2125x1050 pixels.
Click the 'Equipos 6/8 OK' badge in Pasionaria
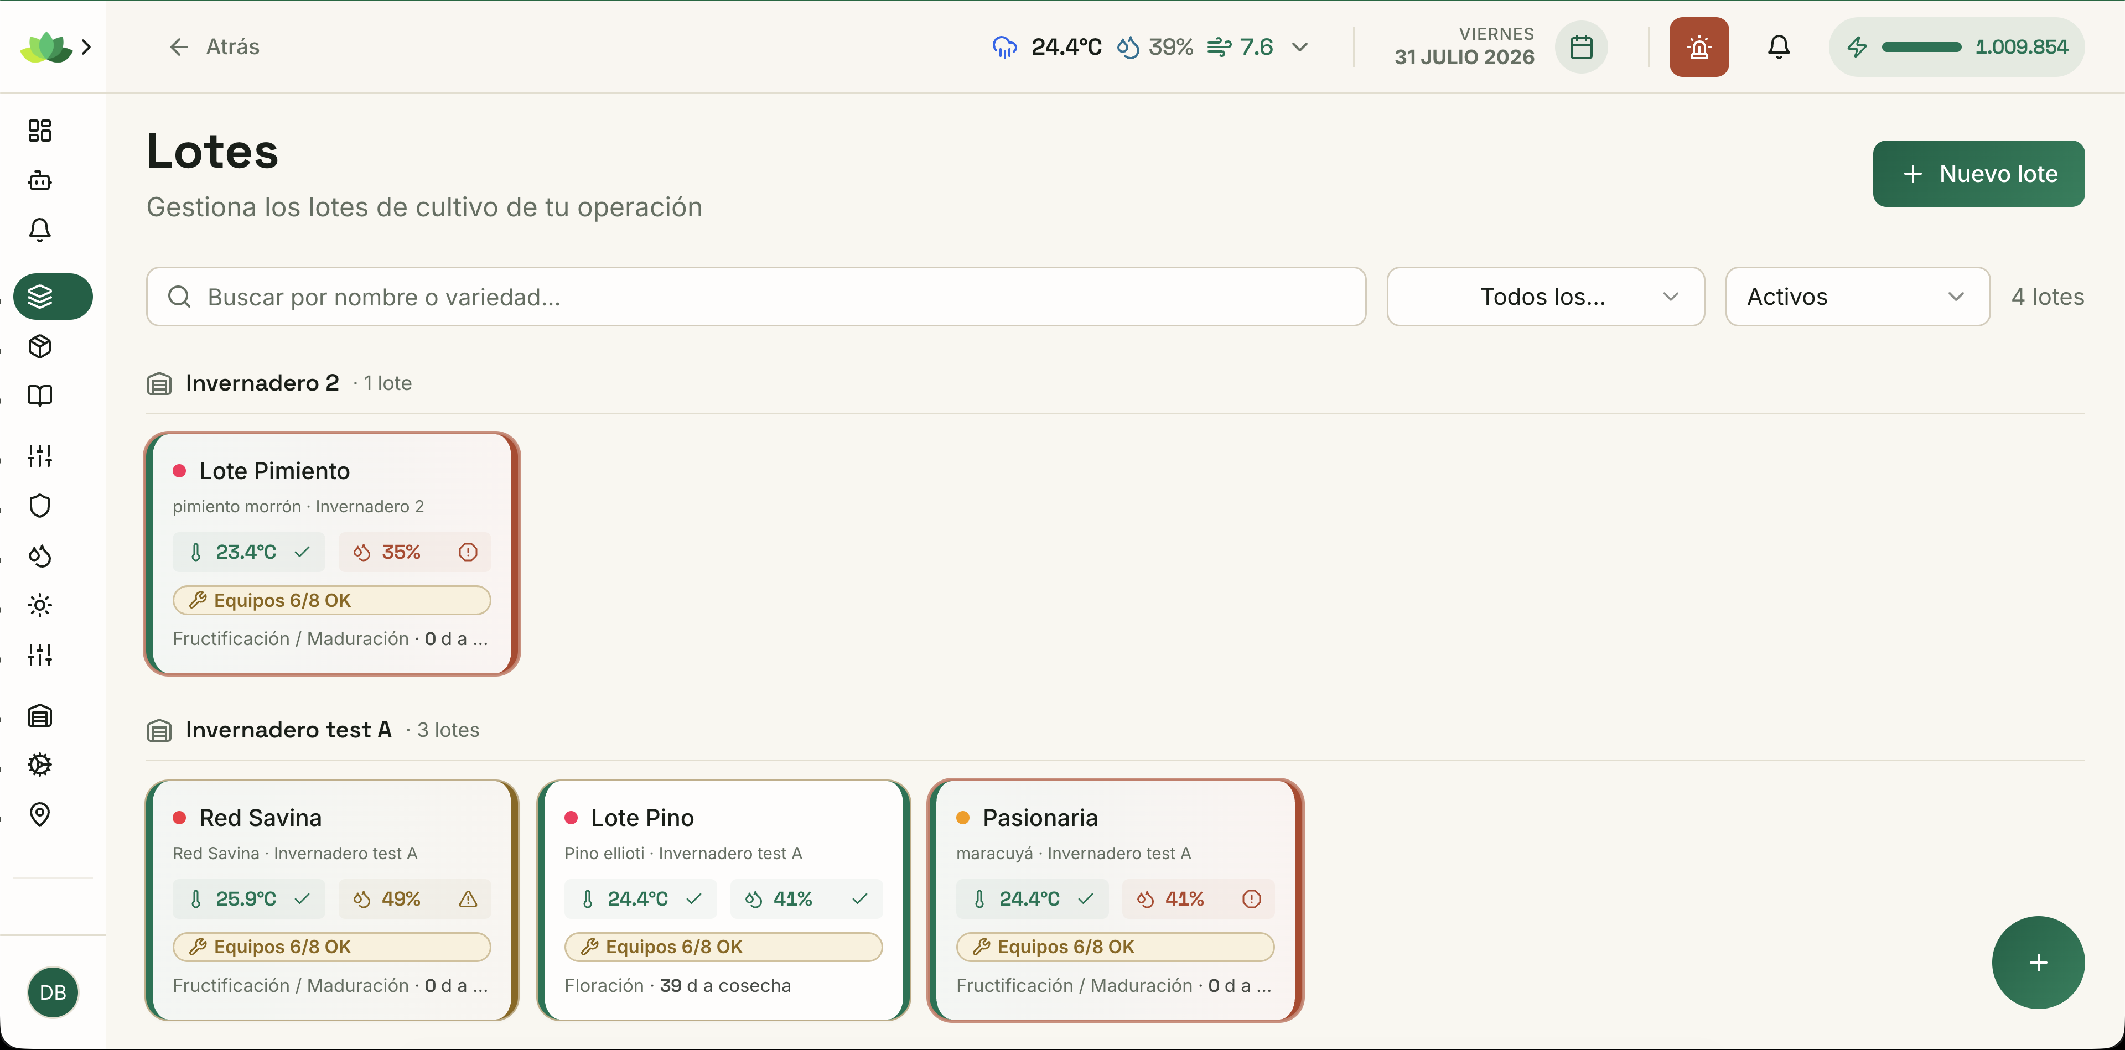1115,947
